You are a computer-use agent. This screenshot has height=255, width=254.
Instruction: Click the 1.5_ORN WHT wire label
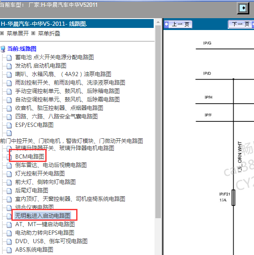[240, 157]
